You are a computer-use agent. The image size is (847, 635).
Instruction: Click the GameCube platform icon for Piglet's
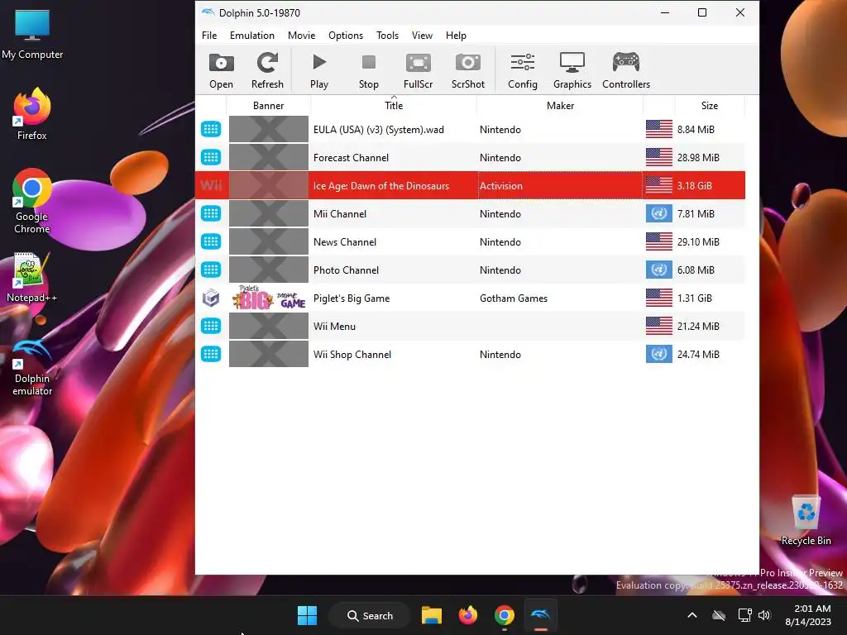(x=211, y=298)
